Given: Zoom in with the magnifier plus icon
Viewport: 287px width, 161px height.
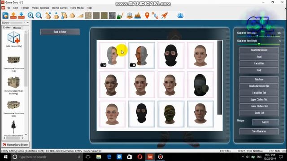Looking at the screenshot, I should 30,16.
